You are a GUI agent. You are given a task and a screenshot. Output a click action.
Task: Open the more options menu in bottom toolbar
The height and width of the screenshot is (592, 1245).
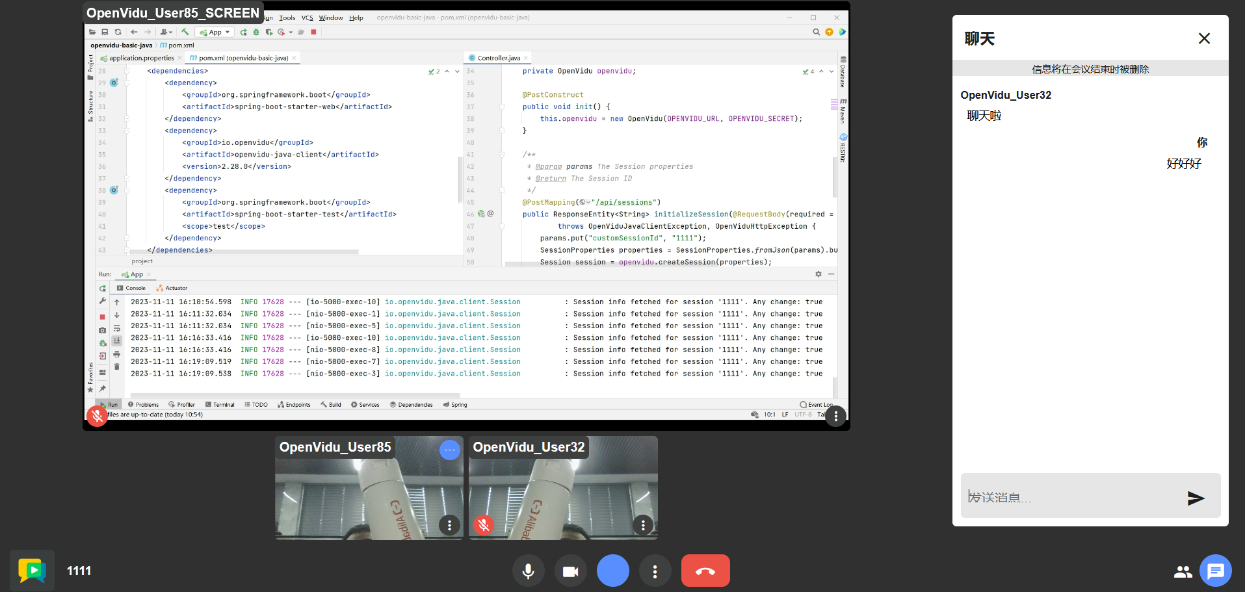click(x=655, y=571)
